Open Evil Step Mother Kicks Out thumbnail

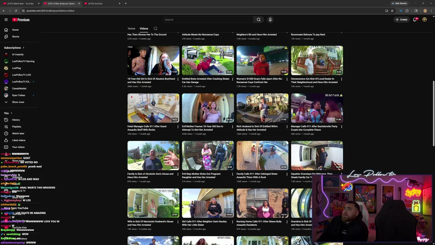(208, 156)
